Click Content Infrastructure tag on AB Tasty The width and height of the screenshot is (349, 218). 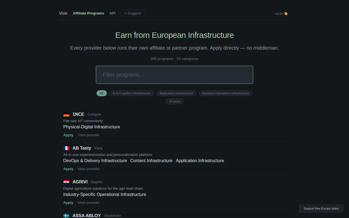pyautogui.click(x=151, y=161)
